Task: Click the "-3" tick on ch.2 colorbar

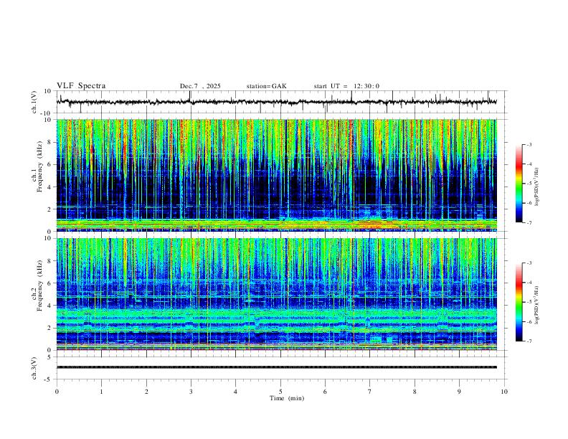Action: [x=529, y=263]
